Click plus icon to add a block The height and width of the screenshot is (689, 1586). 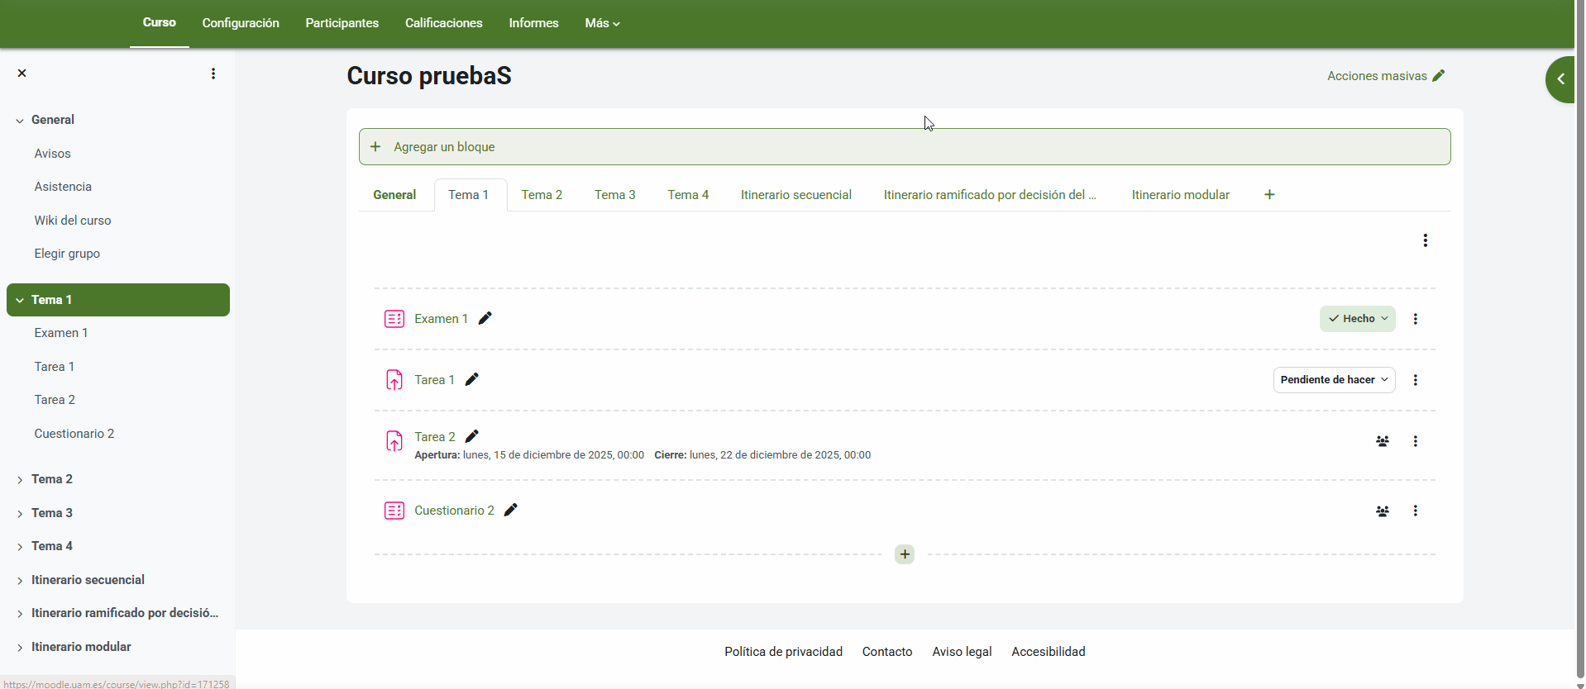pos(375,147)
